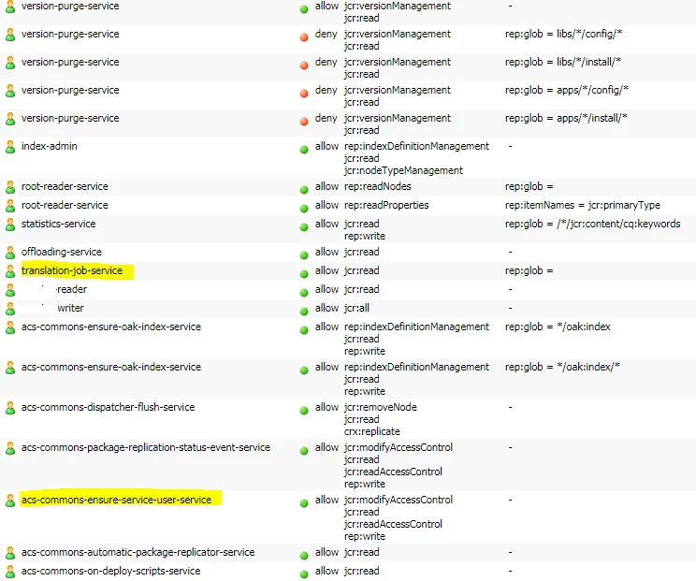696x581 pixels.
Task: Click user icon of version-purge-service libs/*/config/* row
Action: pyautogui.click(x=9, y=35)
